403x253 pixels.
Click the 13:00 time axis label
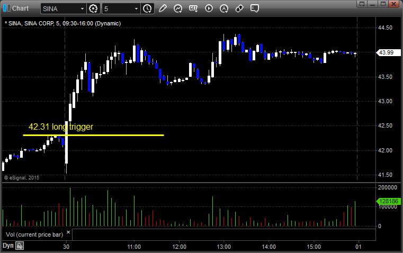coord(224,247)
